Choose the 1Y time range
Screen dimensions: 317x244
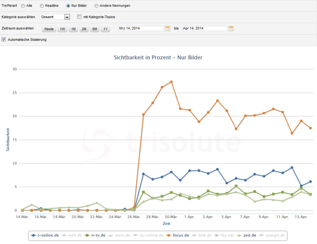click(x=105, y=29)
